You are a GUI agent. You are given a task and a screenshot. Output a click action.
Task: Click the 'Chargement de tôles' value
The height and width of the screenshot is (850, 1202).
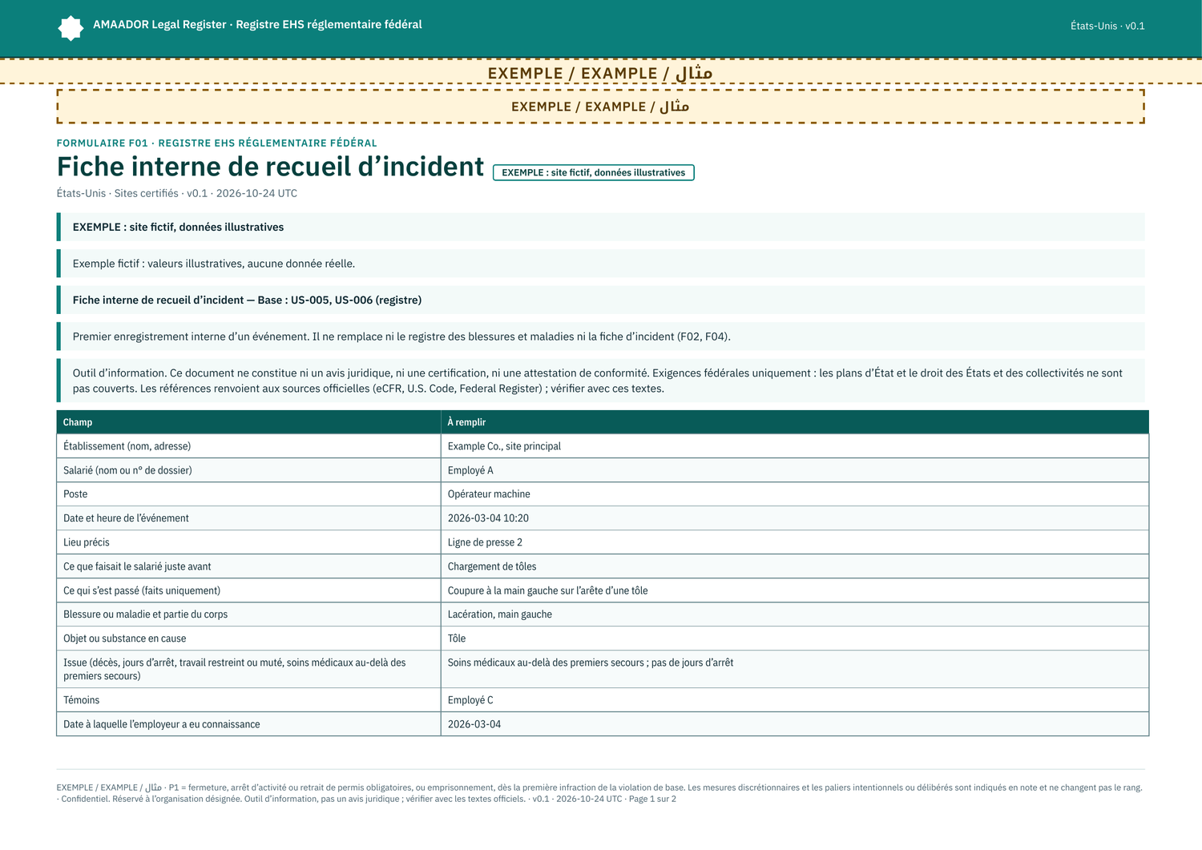pyautogui.click(x=795, y=566)
